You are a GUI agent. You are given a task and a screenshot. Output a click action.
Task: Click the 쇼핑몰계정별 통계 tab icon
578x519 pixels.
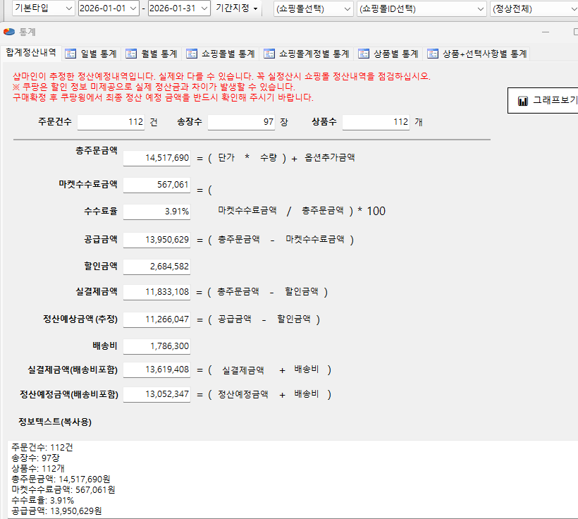pyautogui.click(x=269, y=54)
